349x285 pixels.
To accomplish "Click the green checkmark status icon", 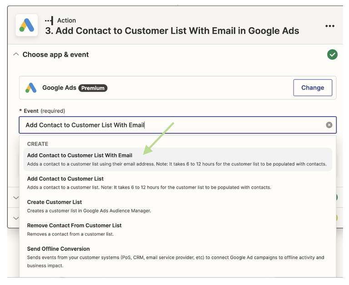I will coord(332,54).
